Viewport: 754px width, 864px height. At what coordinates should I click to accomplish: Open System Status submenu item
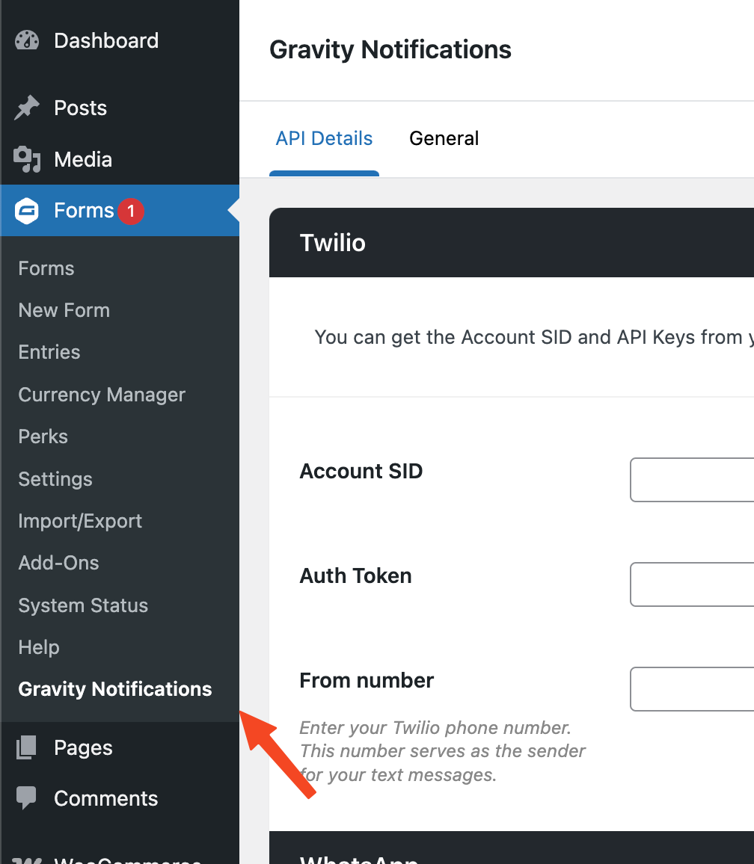83,605
